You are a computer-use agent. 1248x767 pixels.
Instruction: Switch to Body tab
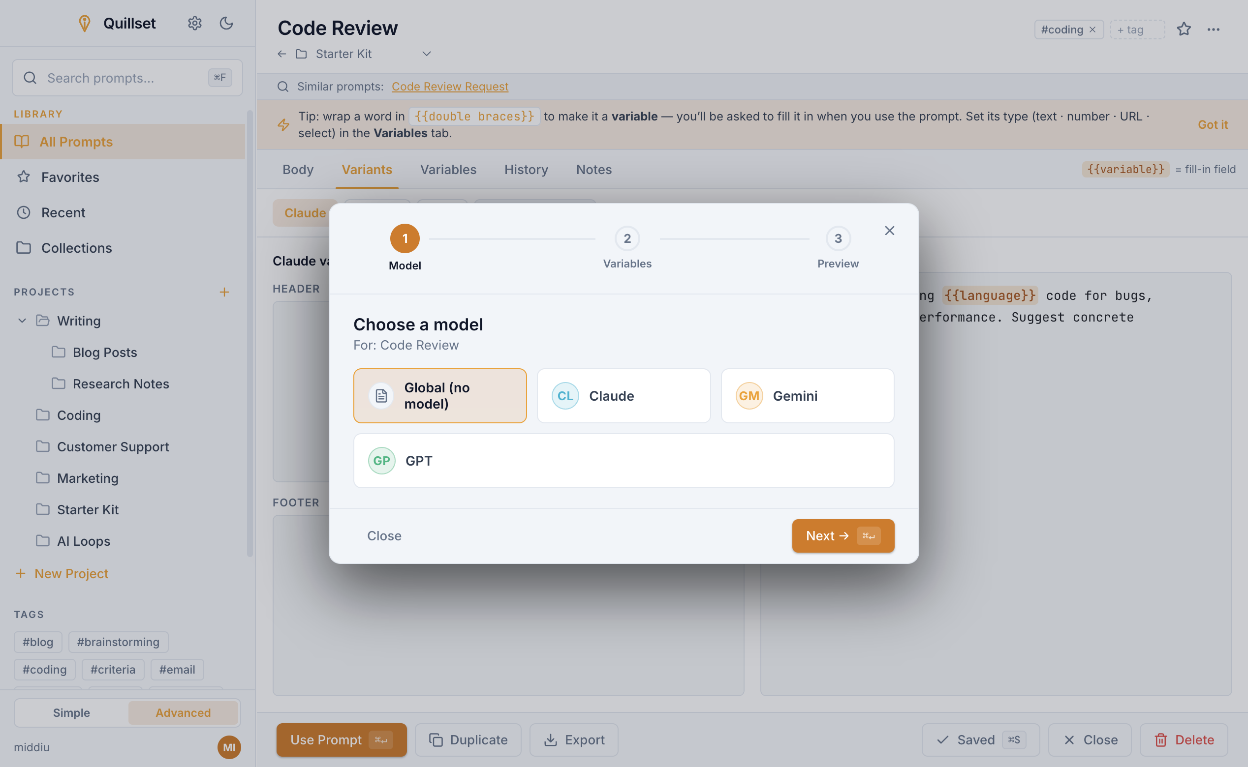[x=298, y=170]
